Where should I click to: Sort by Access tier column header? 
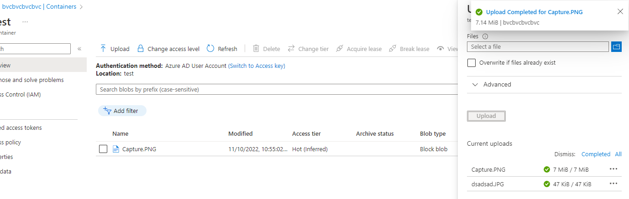coord(306,133)
